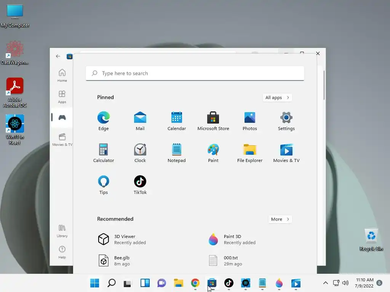Select Gaming section in Store sidebar

pos(62,117)
